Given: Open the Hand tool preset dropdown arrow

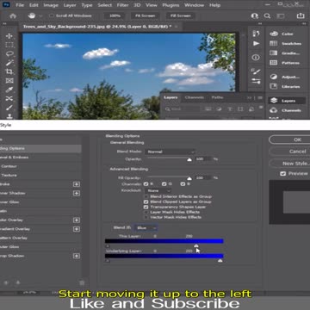Looking at the screenshot, I should (x=40, y=16).
